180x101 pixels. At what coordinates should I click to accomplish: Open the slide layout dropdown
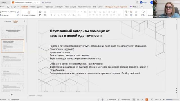pos(42,15)
